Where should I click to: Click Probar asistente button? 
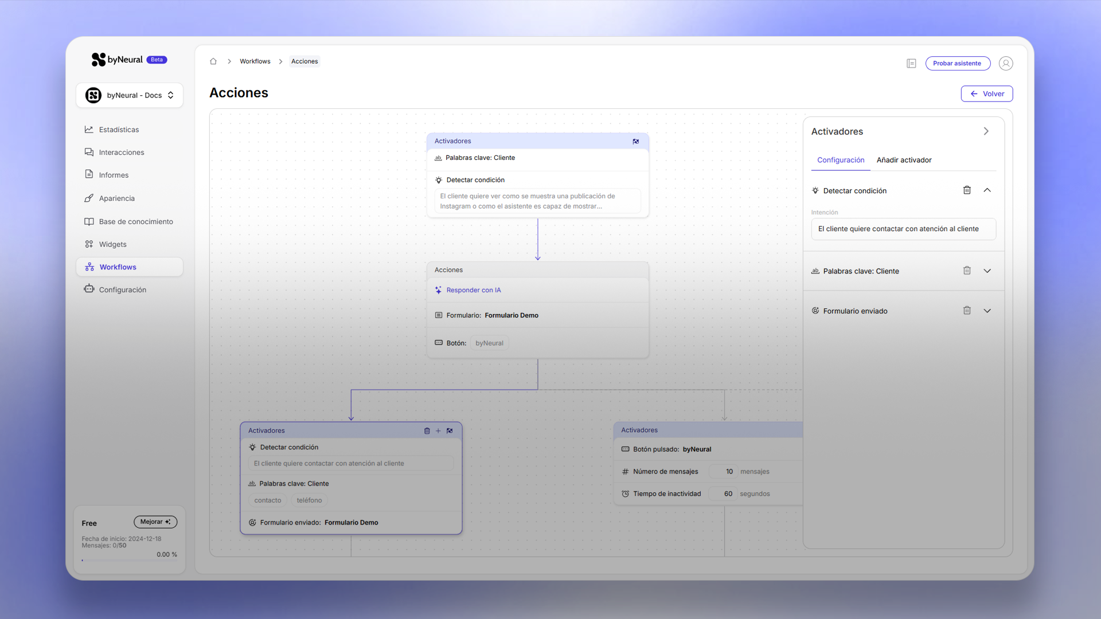pyautogui.click(x=957, y=64)
